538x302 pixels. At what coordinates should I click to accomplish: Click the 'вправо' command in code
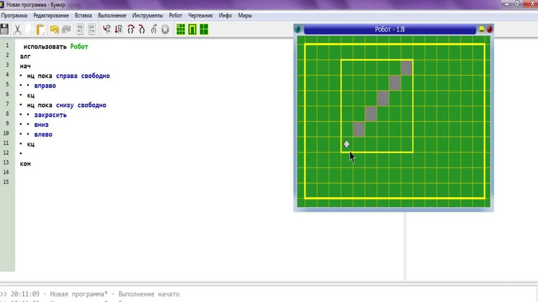click(x=45, y=86)
